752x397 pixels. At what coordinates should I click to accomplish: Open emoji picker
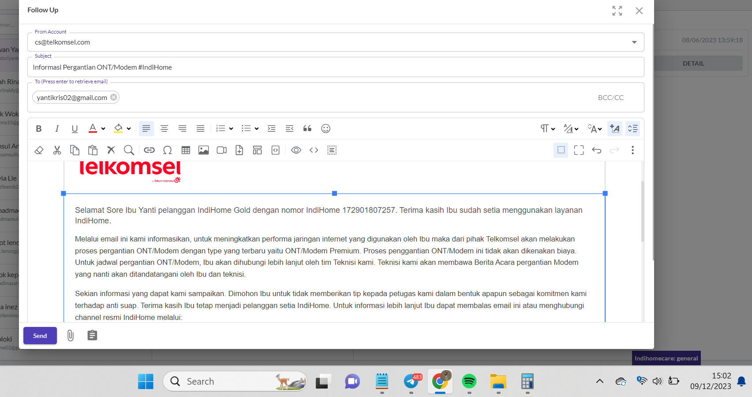(325, 129)
